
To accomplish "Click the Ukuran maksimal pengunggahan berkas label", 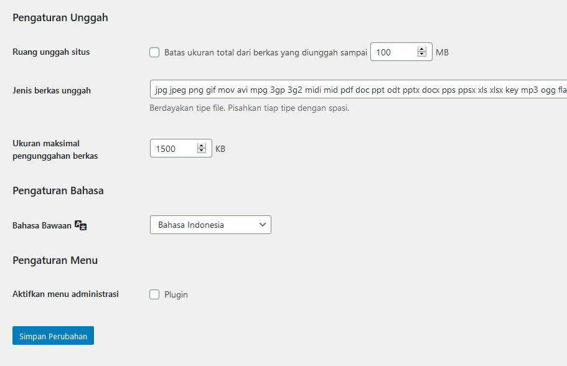I will [x=55, y=149].
